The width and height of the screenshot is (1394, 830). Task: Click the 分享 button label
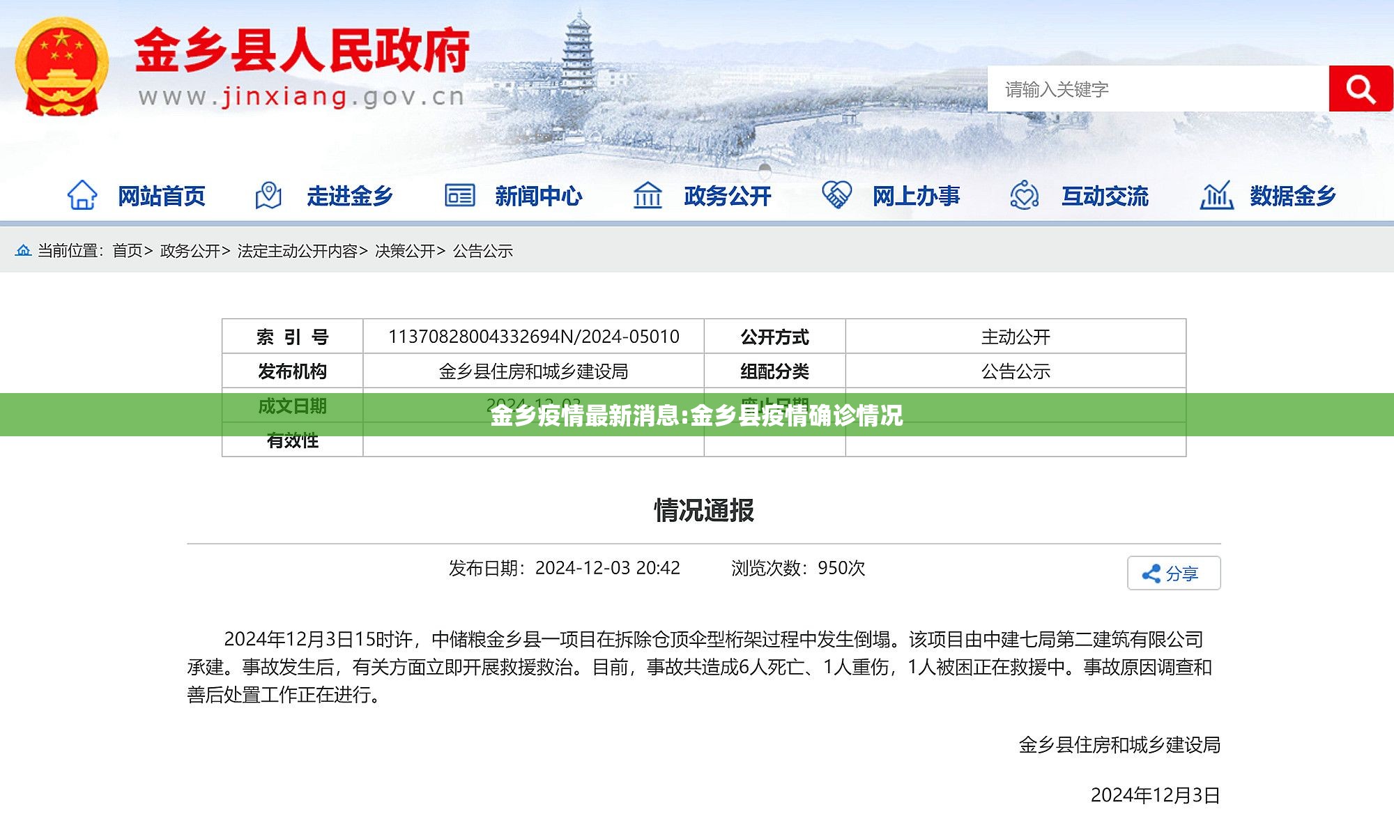coord(1182,574)
